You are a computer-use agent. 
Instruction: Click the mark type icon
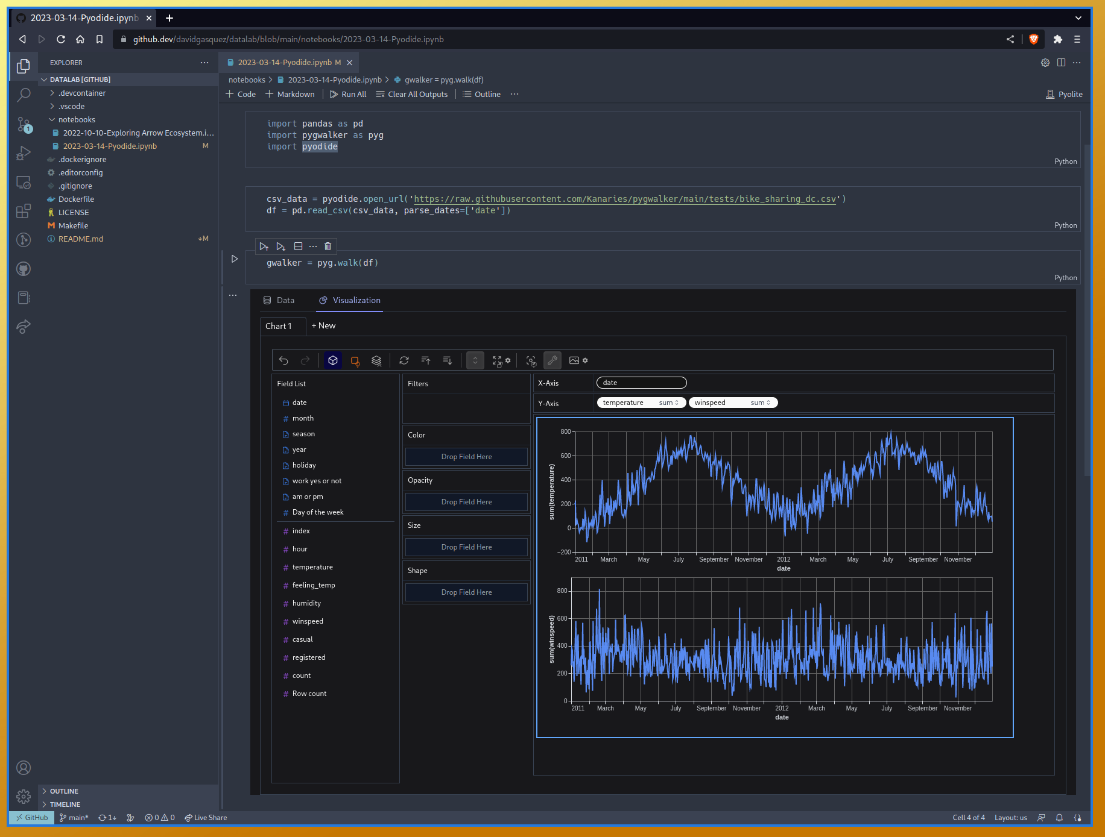355,360
